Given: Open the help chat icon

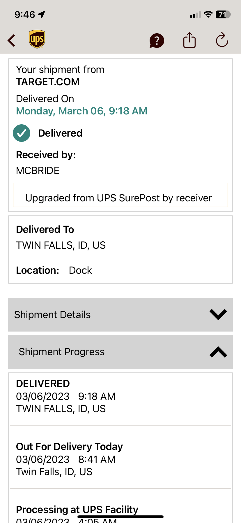Looking at the screenshot, I should tap(157, 40).
